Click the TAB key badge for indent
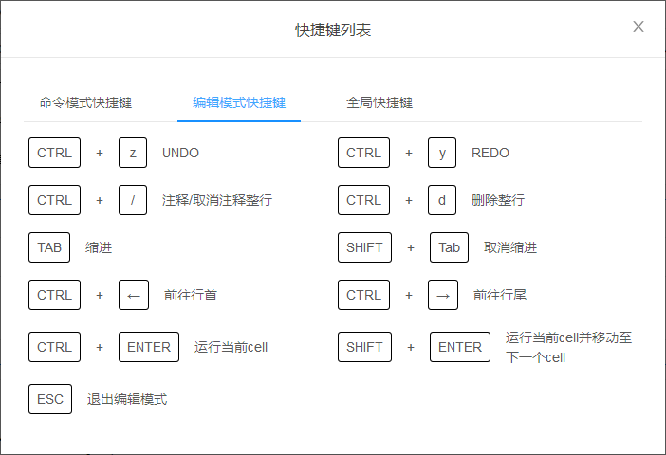This screenshot has width=666, height=455. 49,247
